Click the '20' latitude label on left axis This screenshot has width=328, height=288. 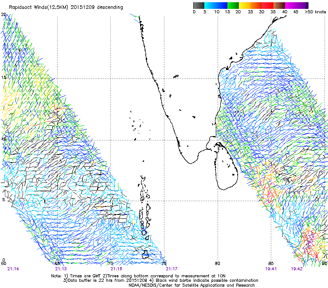pos(4,15)
